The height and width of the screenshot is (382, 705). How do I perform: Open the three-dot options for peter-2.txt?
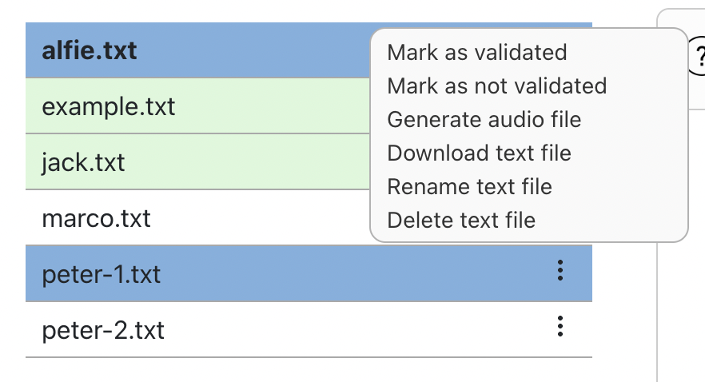click(x=560, y=326)
